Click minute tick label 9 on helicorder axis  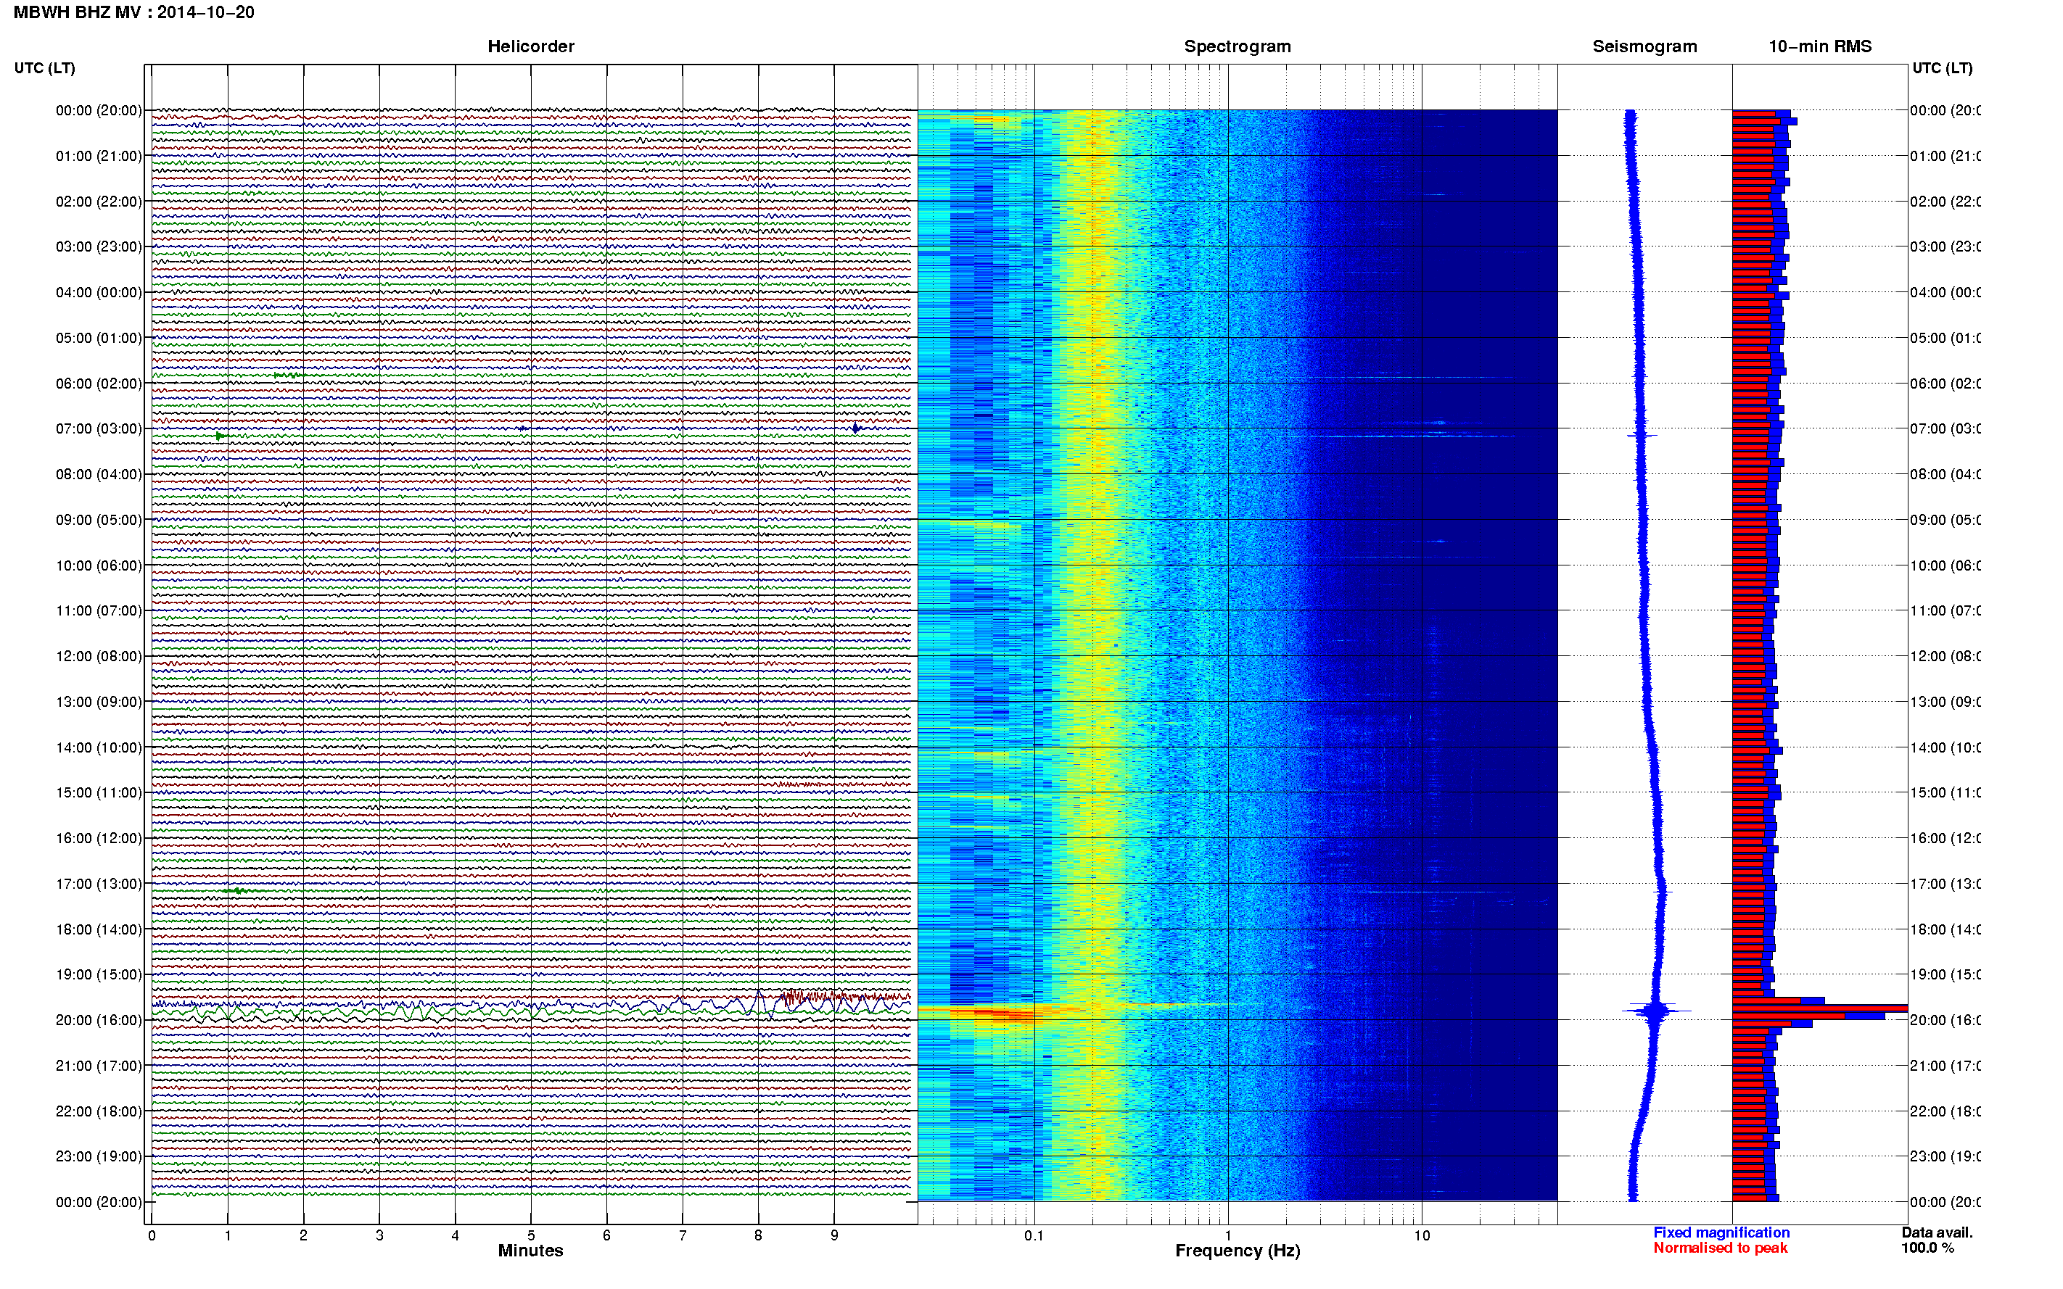pyautogui.click(x=834, y=1236)
